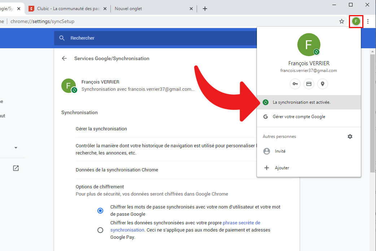Click large profile avatar in popup

309,45
